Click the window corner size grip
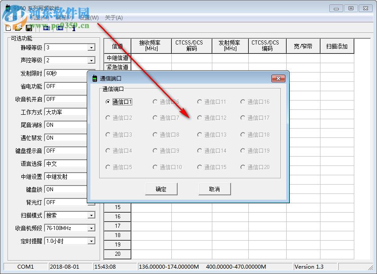The image size is (377, 274). click(370, 267)
